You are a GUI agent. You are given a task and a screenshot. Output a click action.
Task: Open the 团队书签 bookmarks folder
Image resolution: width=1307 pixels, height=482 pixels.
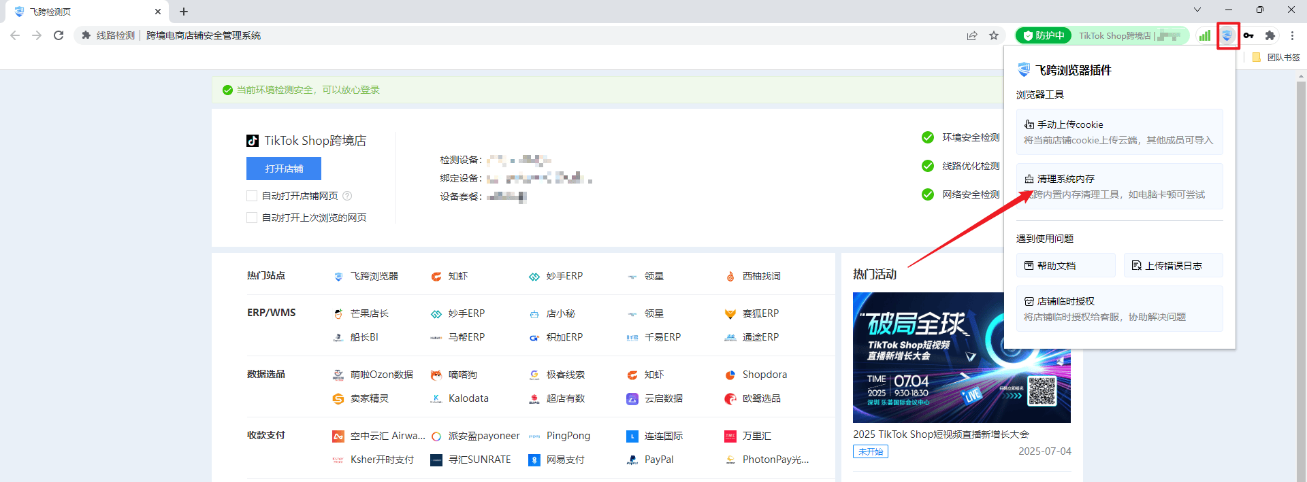(1276, 58)
